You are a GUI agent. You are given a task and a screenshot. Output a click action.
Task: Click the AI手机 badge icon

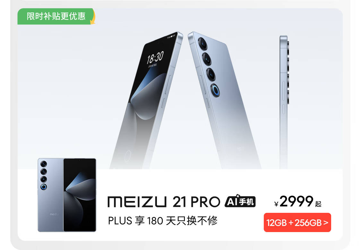pyautogui.click(x=240, y=201)
